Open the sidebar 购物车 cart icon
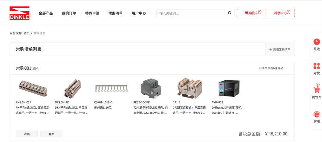The image size is (322, 142). point(317,90)
